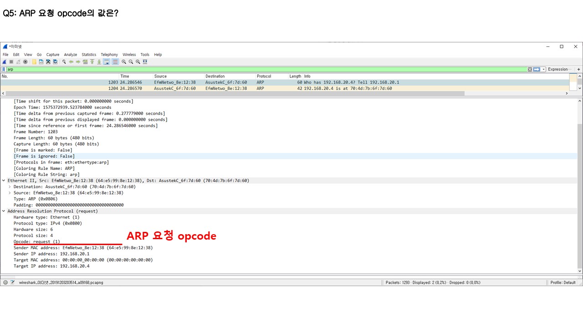Select the 'Sender IP address: 192.168.20.1' field
This screenshot has height=328, width=583.
tap(51, 254)
